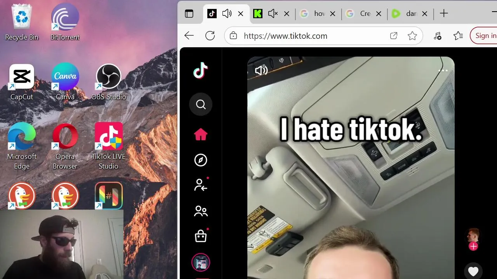Screen dimensions: 497x279
Task: Close the TikTok browser tab
Action: pos(241,14)
